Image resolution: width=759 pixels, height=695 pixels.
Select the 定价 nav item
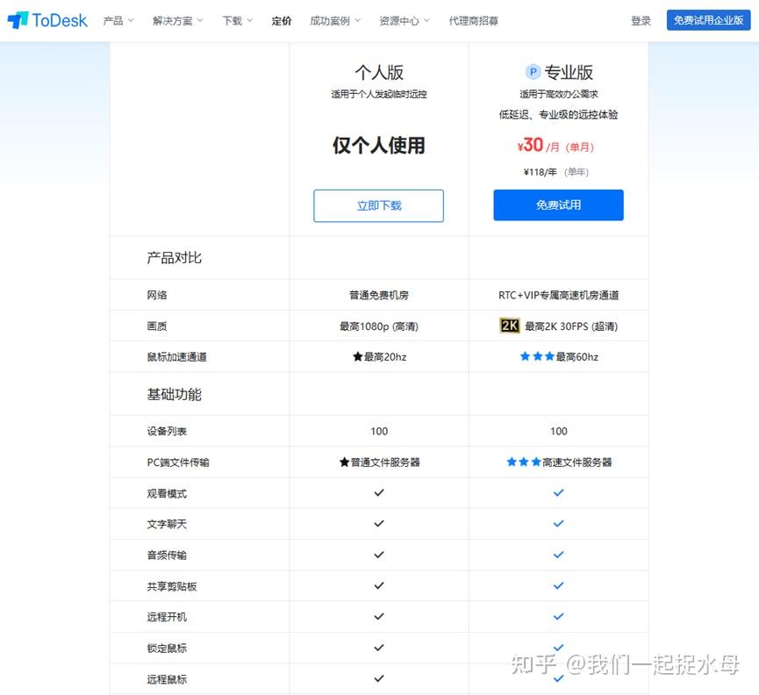click(282, 20)
